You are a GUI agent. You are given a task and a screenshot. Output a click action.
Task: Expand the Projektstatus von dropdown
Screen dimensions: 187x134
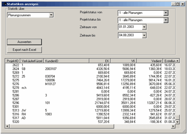coord(166,13)
